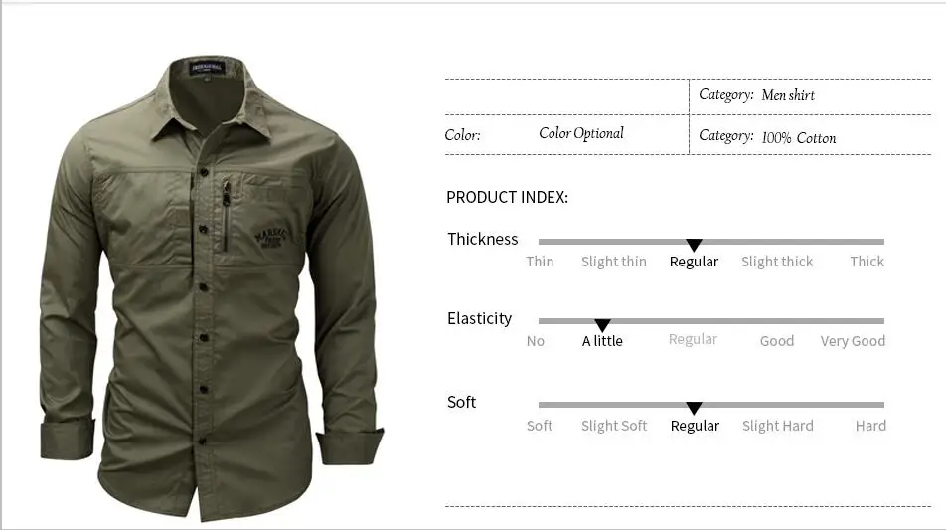
Task: Click the Elasticity slider marker at A little
Action: click(602, 325)
